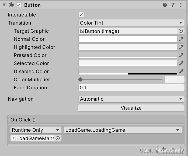The image size is (188, 156).
Task: Disable the Button component checkbox
Action: (19, 5)
